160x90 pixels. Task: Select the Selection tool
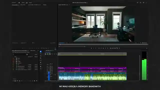[x=41, y=52]
